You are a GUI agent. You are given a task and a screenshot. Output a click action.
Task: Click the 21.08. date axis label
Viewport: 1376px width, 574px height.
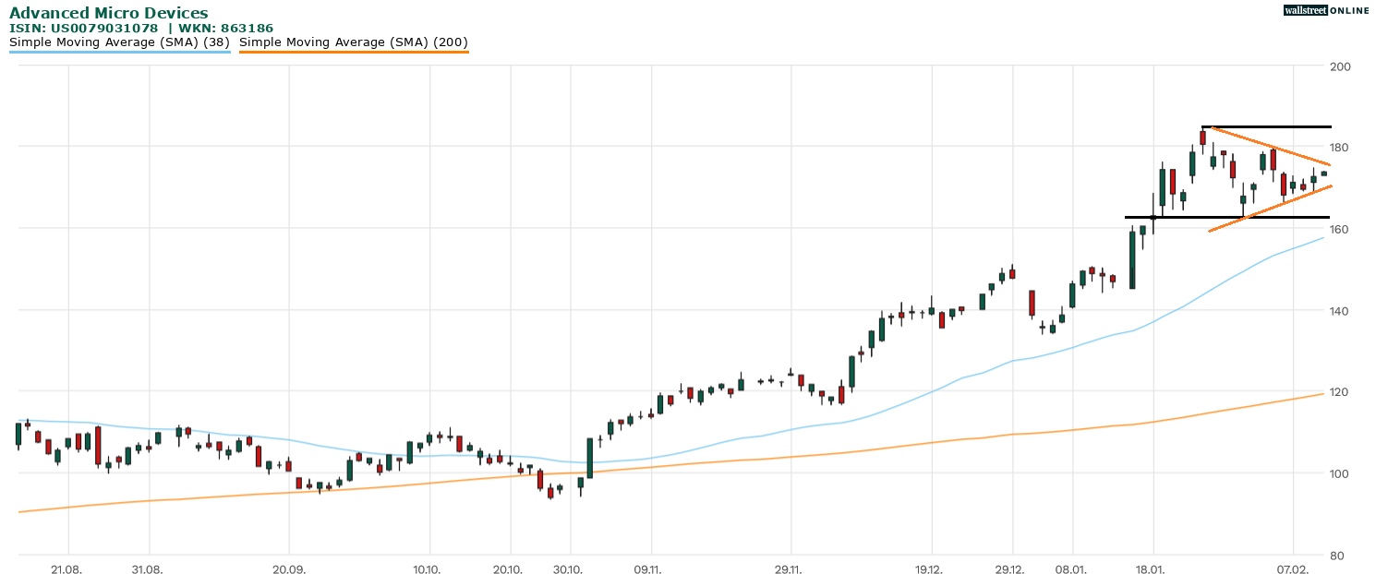pos(67,569)
